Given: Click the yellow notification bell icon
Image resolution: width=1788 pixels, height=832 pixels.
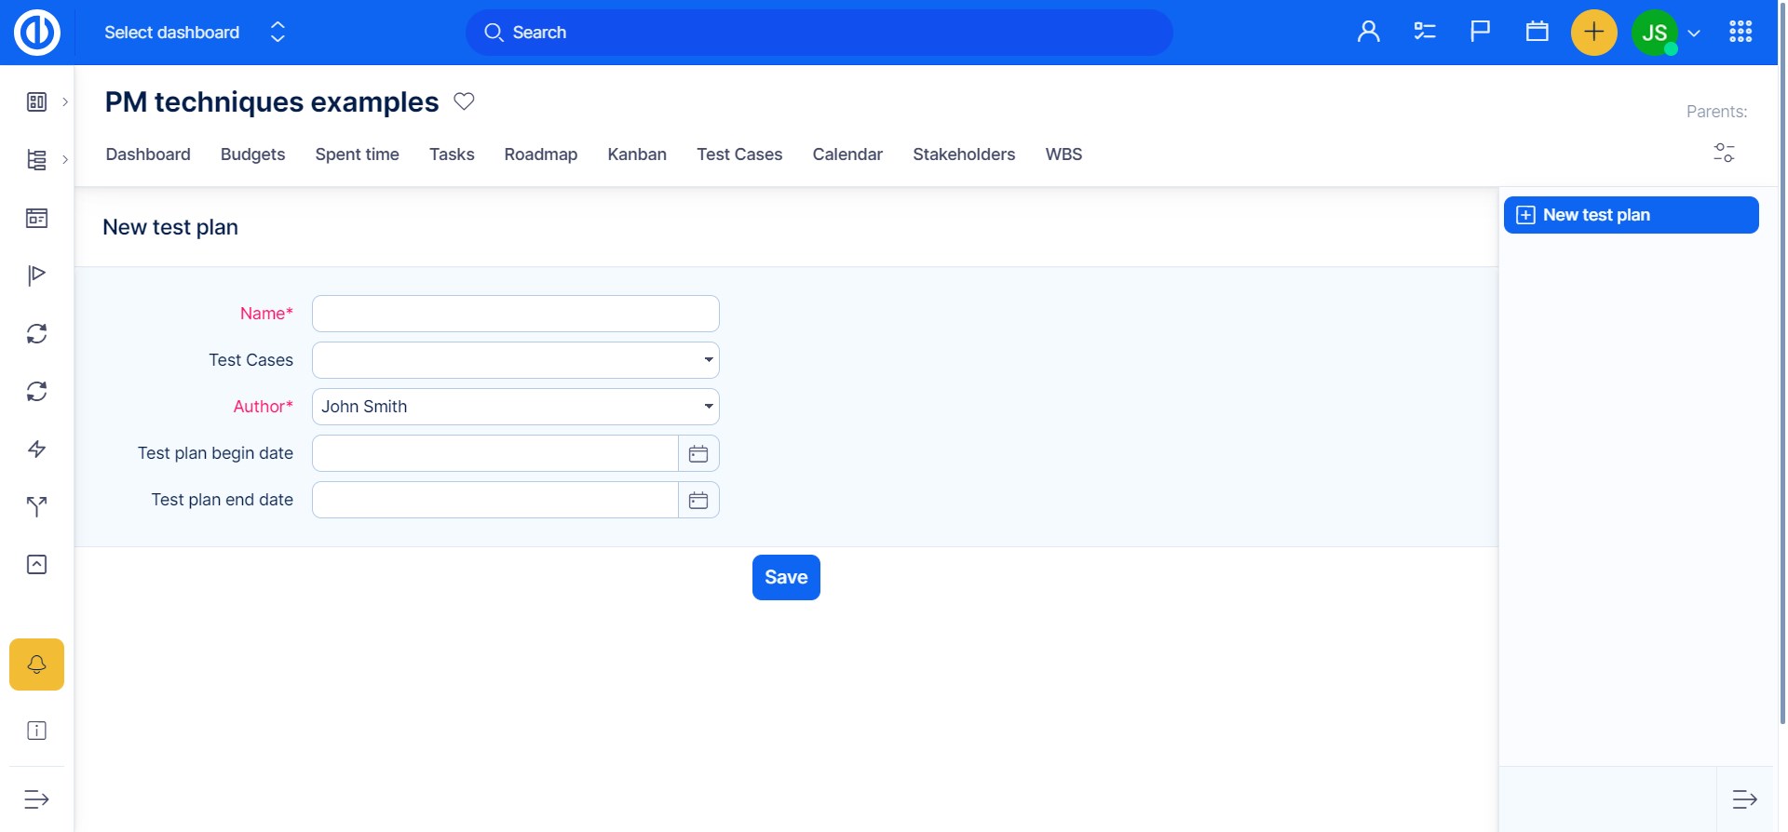Looking at the screenshot, I should point(36,664).
